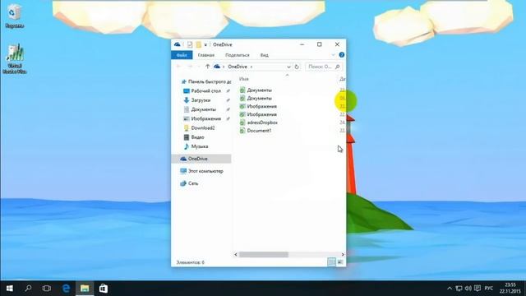Click the cloud icon in the address bar
Image resolution: width=526 pixels, height=296 pixels.
pos(217,67)
